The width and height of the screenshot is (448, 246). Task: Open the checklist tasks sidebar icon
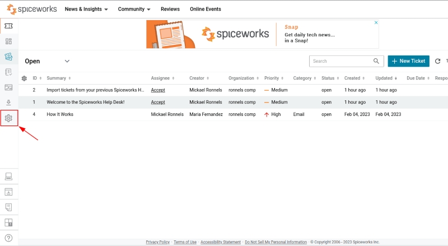(x=8, y=72)
